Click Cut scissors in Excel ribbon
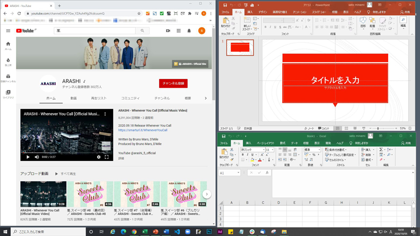 tap(231, 150)
